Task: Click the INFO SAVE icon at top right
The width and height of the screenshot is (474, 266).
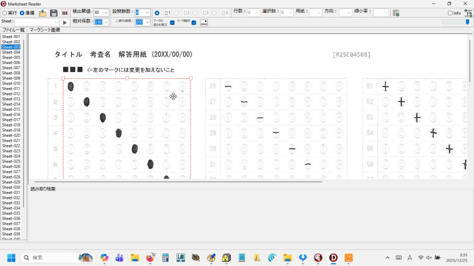Action: tap(468, 12)
